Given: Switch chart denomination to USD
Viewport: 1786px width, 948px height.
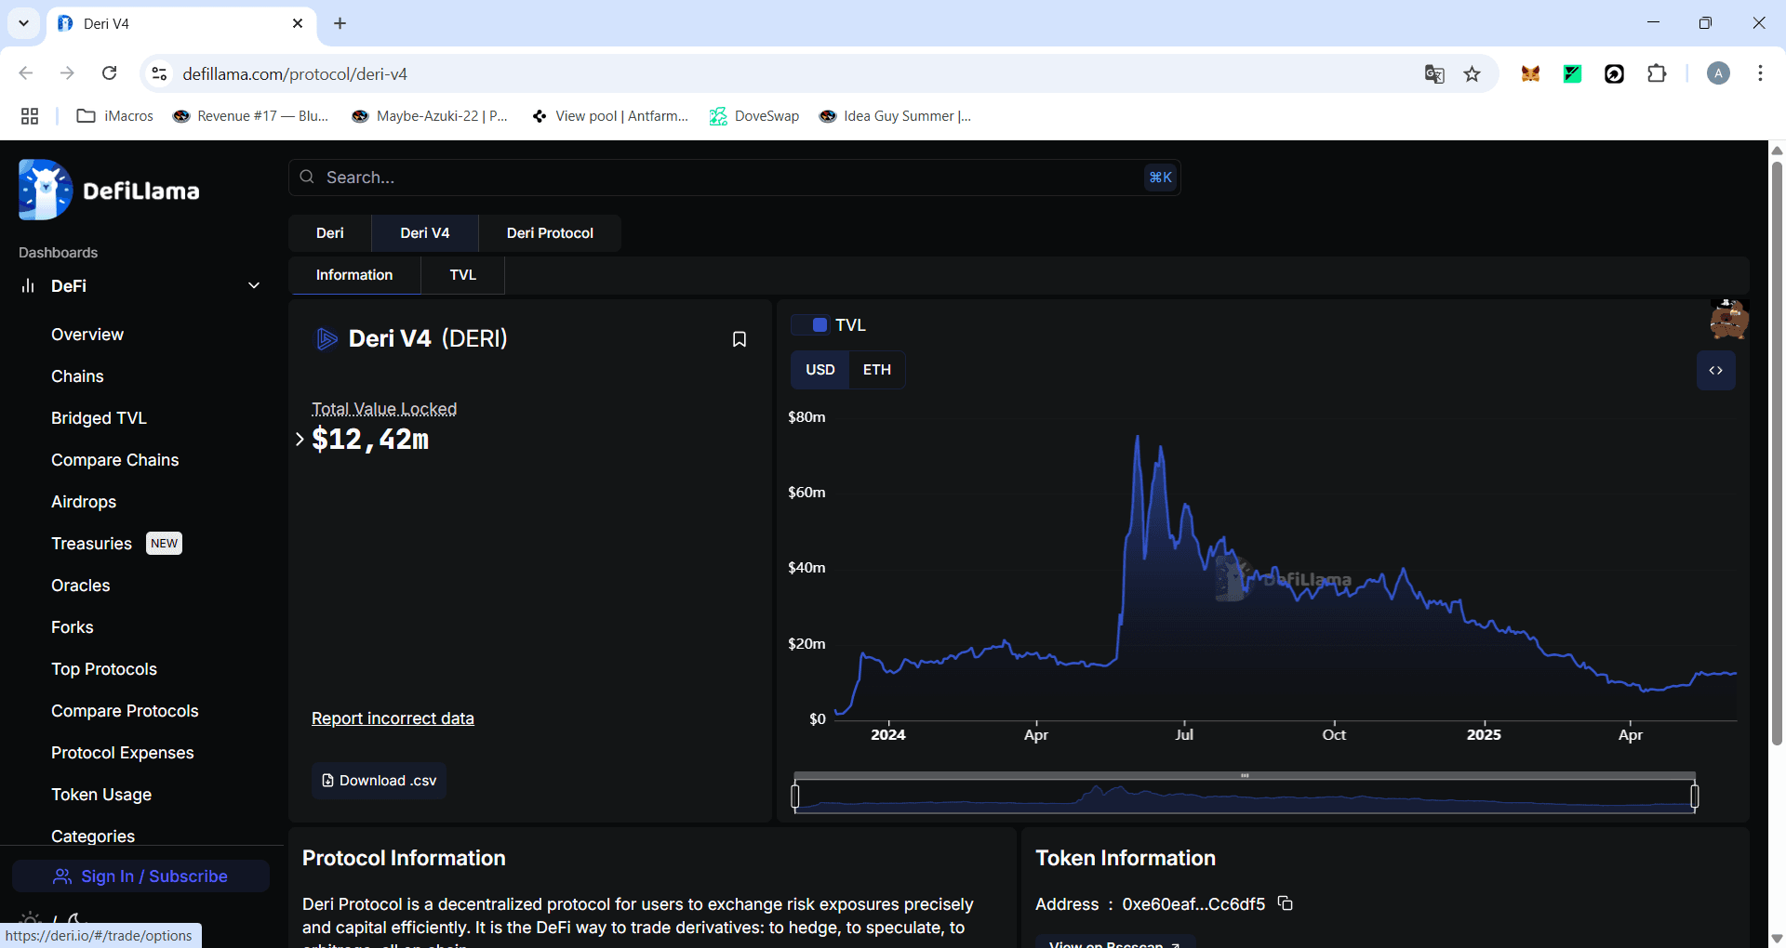Looking at the screenshot, I should tap(820, 370).
